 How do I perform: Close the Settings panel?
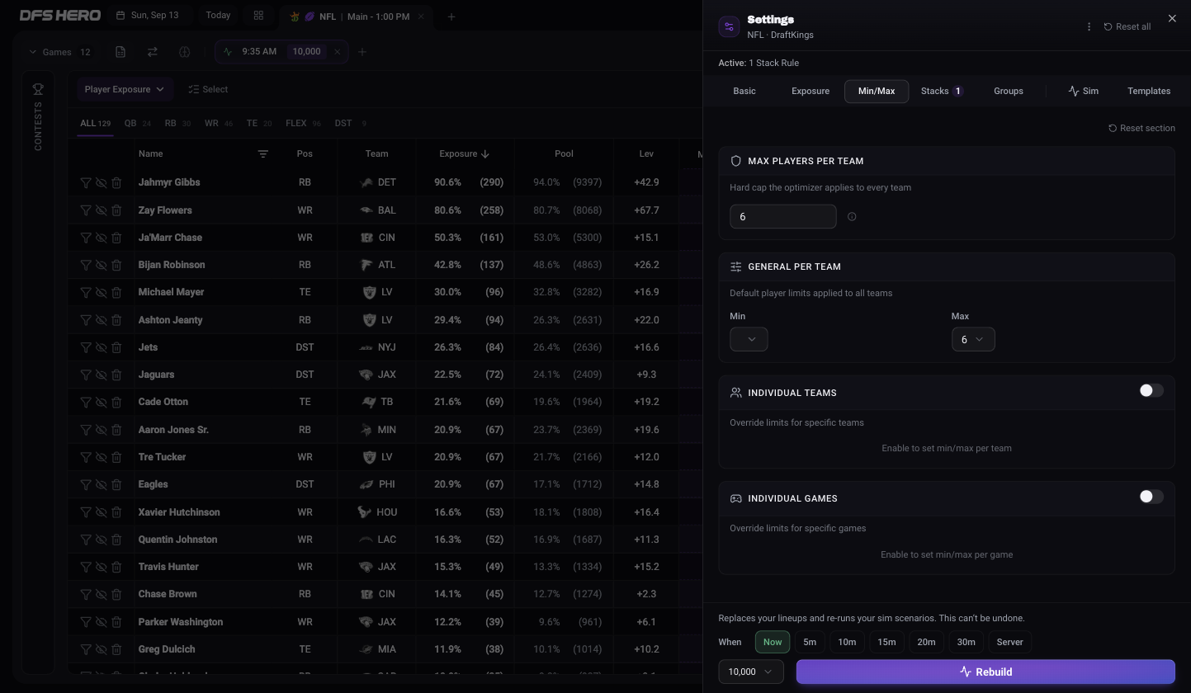[1172, 18]
